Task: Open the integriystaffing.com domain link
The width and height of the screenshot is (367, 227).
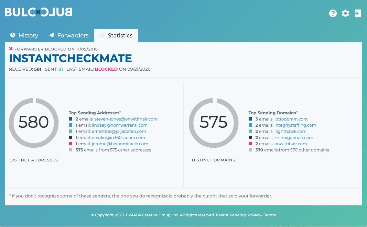Action: [x=295, y=125]
